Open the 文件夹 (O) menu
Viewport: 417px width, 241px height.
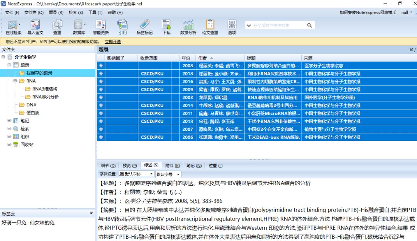coord(34,12)
